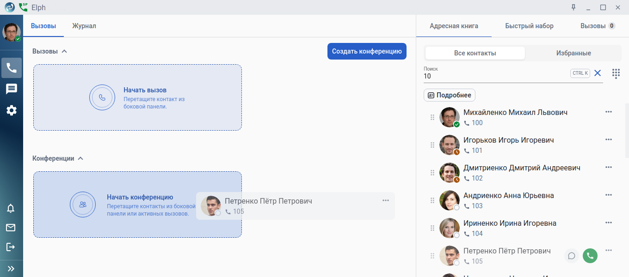
Task: Call Петренко Пётр Петрович with green phone button
Action: point(590,256)
